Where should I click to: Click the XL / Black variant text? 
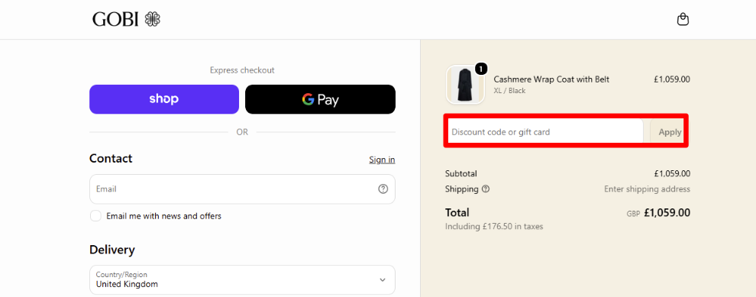point(509,91)
